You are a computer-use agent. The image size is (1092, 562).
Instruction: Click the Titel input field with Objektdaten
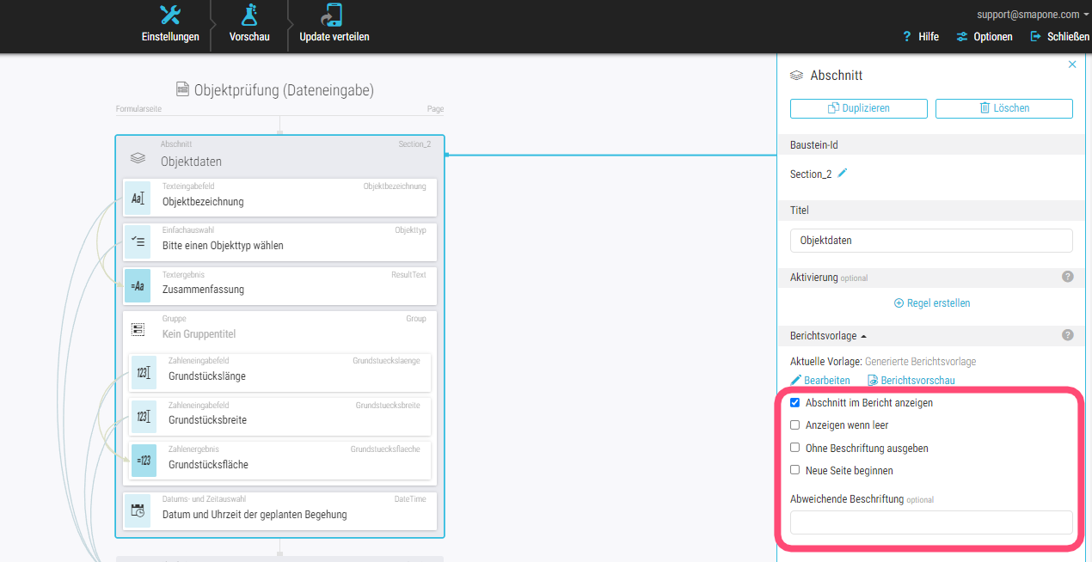pos(931,241)
